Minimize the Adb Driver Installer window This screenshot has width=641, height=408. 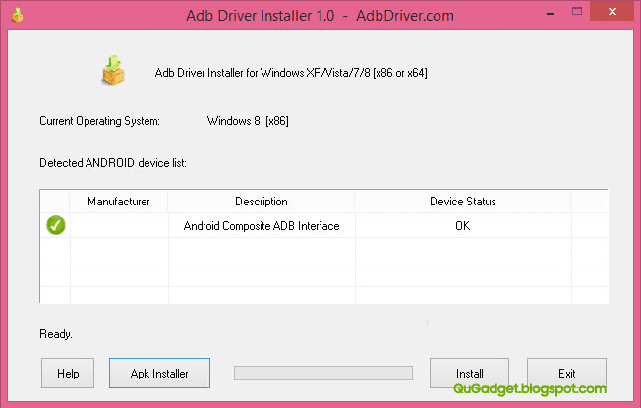(551, 12)
